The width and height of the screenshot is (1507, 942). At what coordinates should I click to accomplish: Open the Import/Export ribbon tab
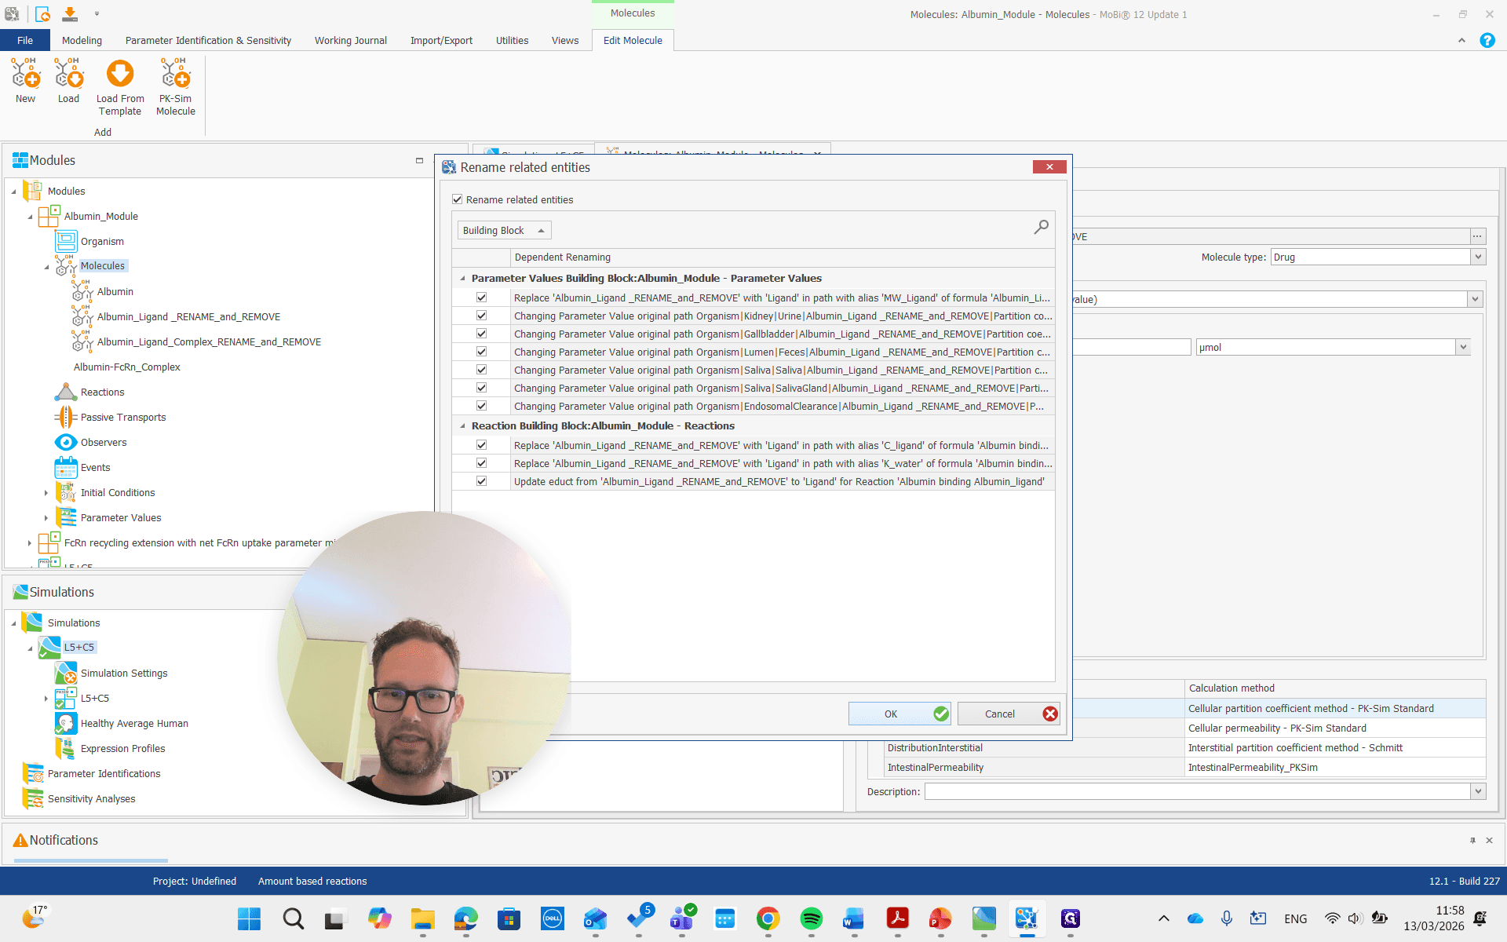pos(441,40)
